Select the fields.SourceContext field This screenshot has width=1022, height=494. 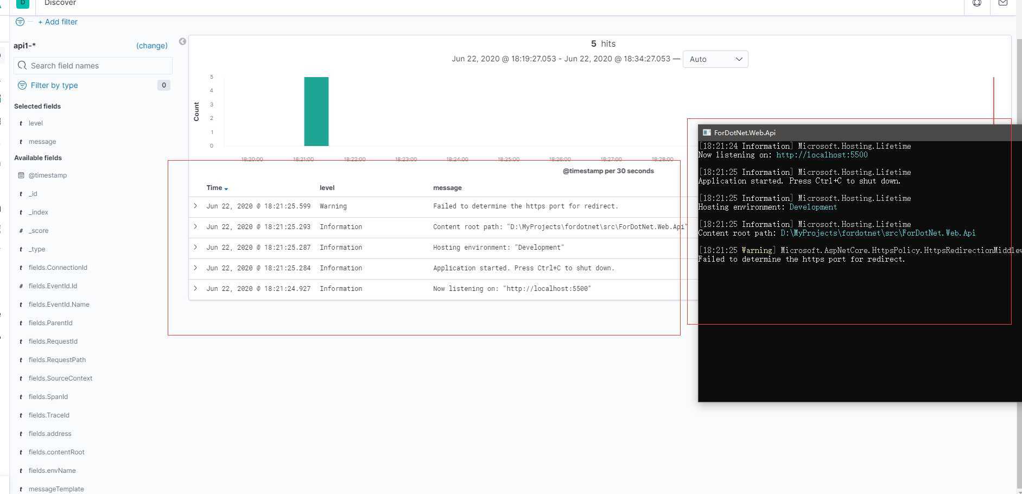point(60,378)
